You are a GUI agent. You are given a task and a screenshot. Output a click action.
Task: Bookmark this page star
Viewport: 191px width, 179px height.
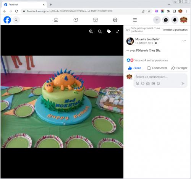[x=149, y=11]
